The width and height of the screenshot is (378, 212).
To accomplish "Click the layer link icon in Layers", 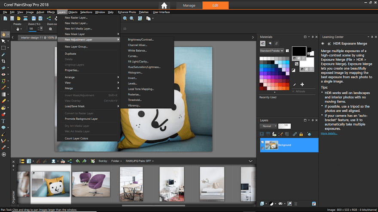I will 294,134.
